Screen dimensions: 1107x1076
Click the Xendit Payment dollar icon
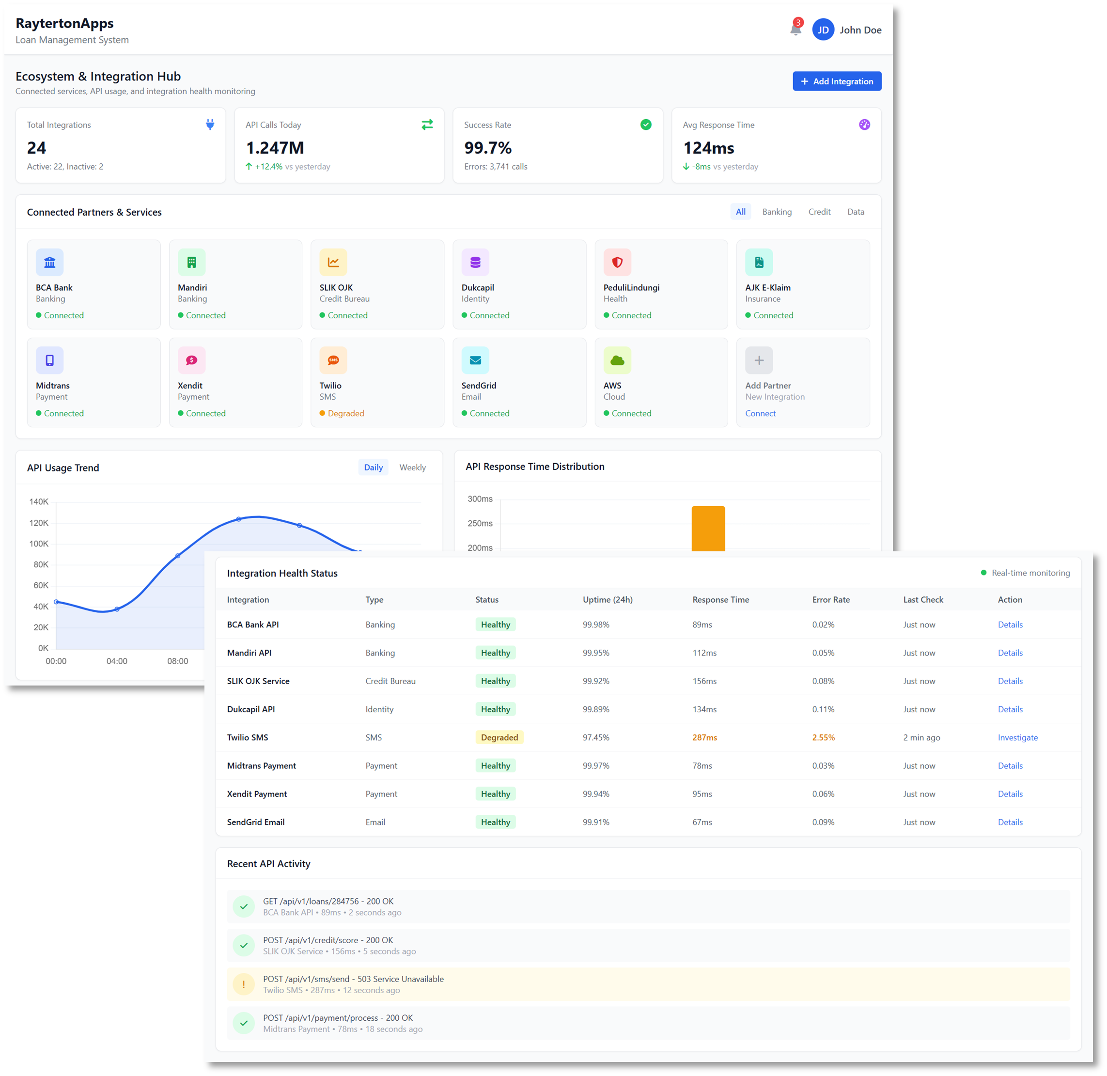(x=191, y=360)
